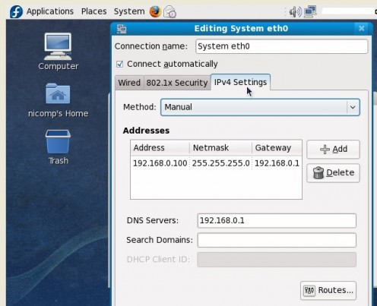Image resolution: width=377 pixels, height=306 pixels.
Task: Close the Editing System eth0 dialog
Action: (362, 28)
